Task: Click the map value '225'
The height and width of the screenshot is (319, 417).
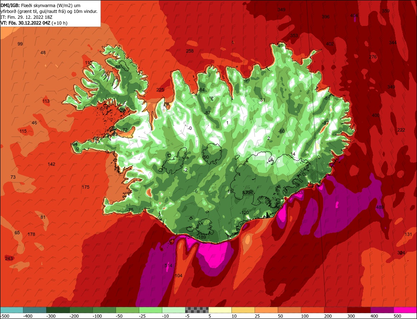Action: pyautogui.click(x=160, y=90)
